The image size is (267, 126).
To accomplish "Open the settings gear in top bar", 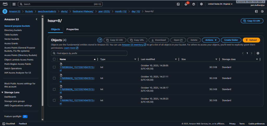I will 202,4.
